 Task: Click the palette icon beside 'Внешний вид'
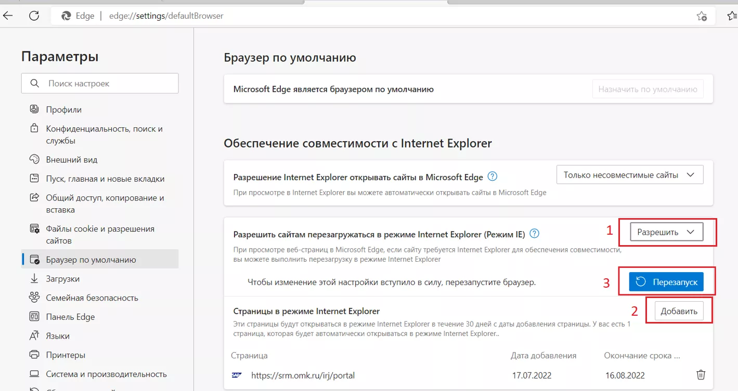[34, 159]
